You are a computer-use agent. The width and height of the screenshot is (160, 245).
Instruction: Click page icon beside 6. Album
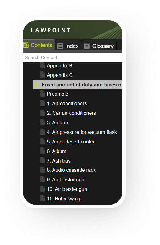(42, 151)
